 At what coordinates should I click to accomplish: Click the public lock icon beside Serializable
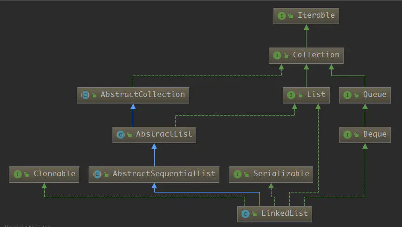(x=246, y=175)
